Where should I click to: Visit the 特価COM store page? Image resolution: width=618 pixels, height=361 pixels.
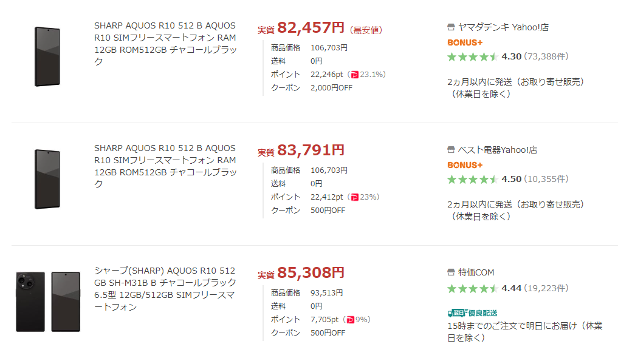click(x=476, y=272)
